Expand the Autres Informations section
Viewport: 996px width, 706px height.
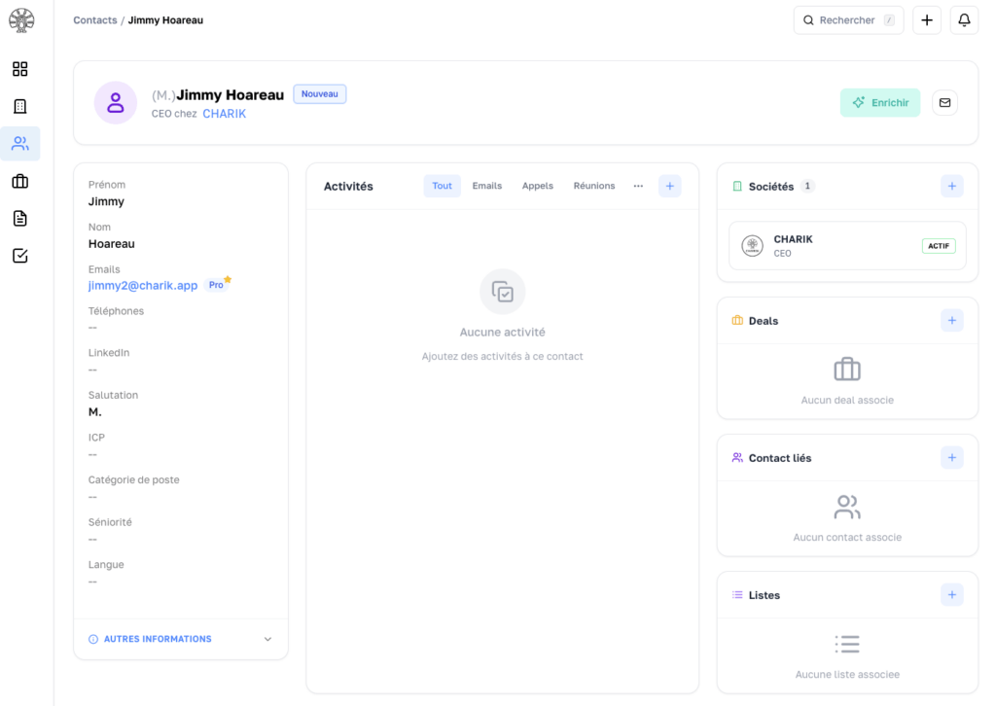[x=180, y=639]
